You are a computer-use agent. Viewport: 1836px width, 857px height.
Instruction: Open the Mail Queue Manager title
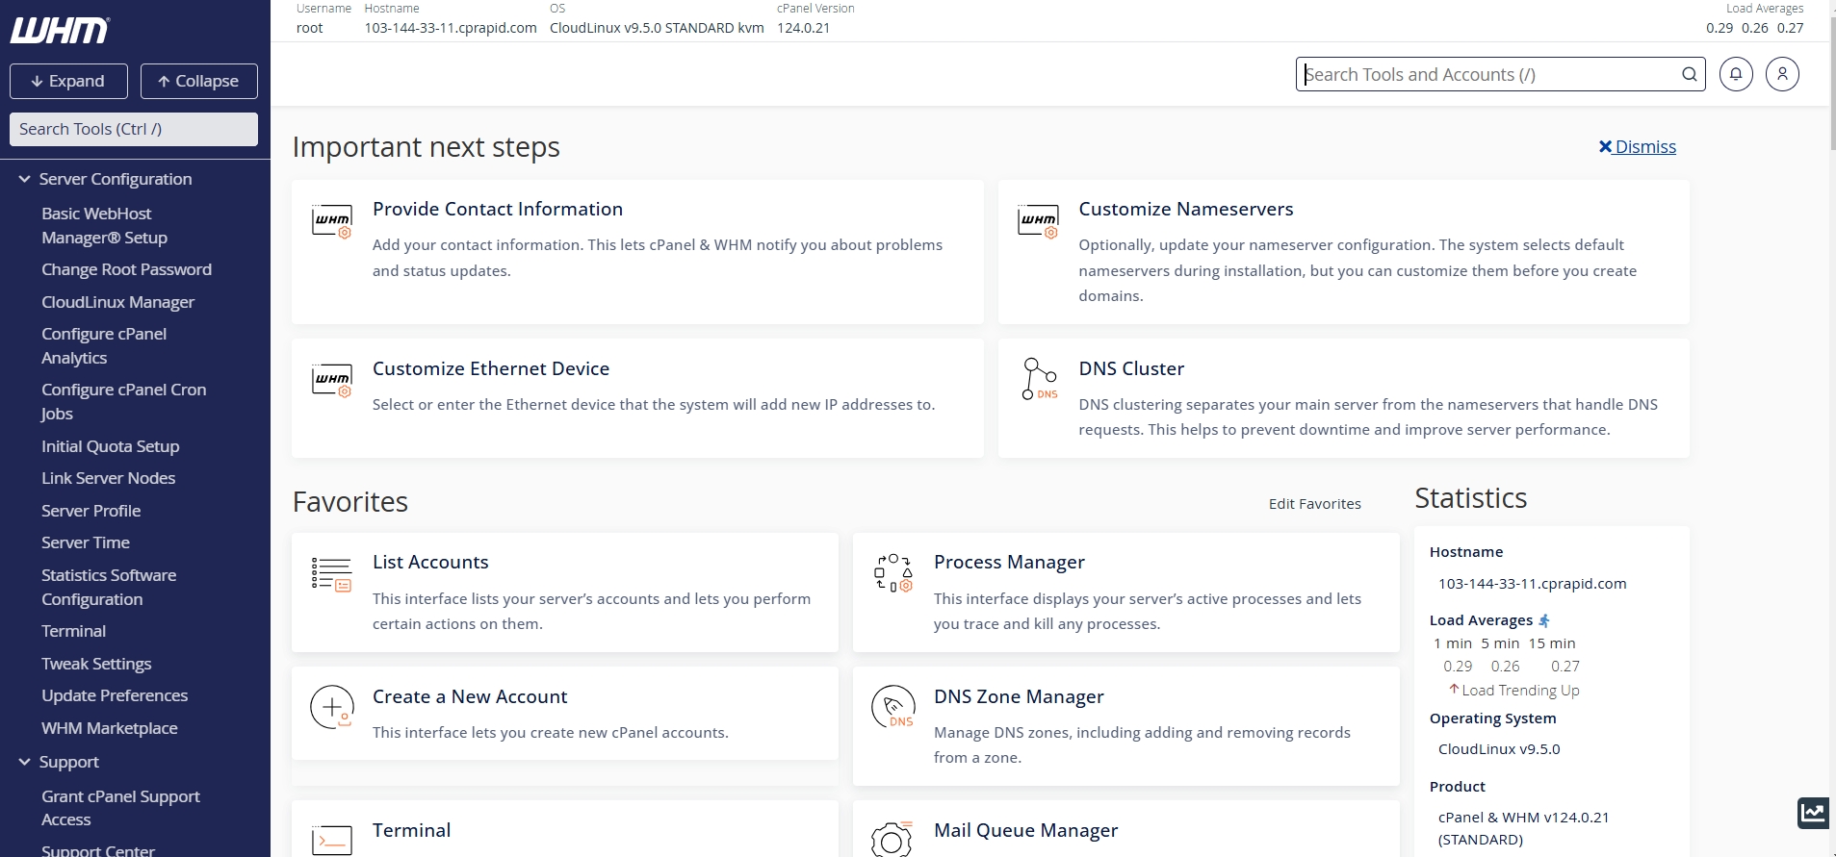[1025, 830]
